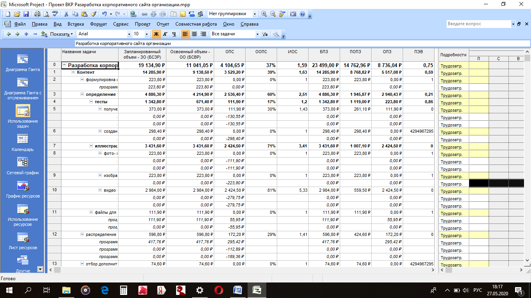Open the font size 10 dropdown
The width and height of the screenshot is (531, 298).
[x=147, y=34]
